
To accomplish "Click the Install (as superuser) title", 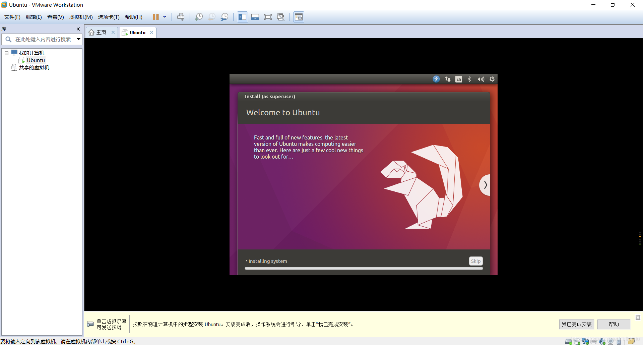I will click(x=270, y=97).
